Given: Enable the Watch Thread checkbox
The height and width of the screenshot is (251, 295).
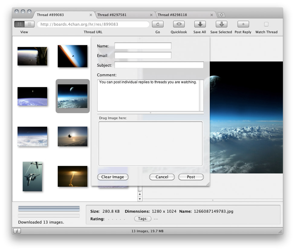Looking at the screenshot, I should 266,24.
